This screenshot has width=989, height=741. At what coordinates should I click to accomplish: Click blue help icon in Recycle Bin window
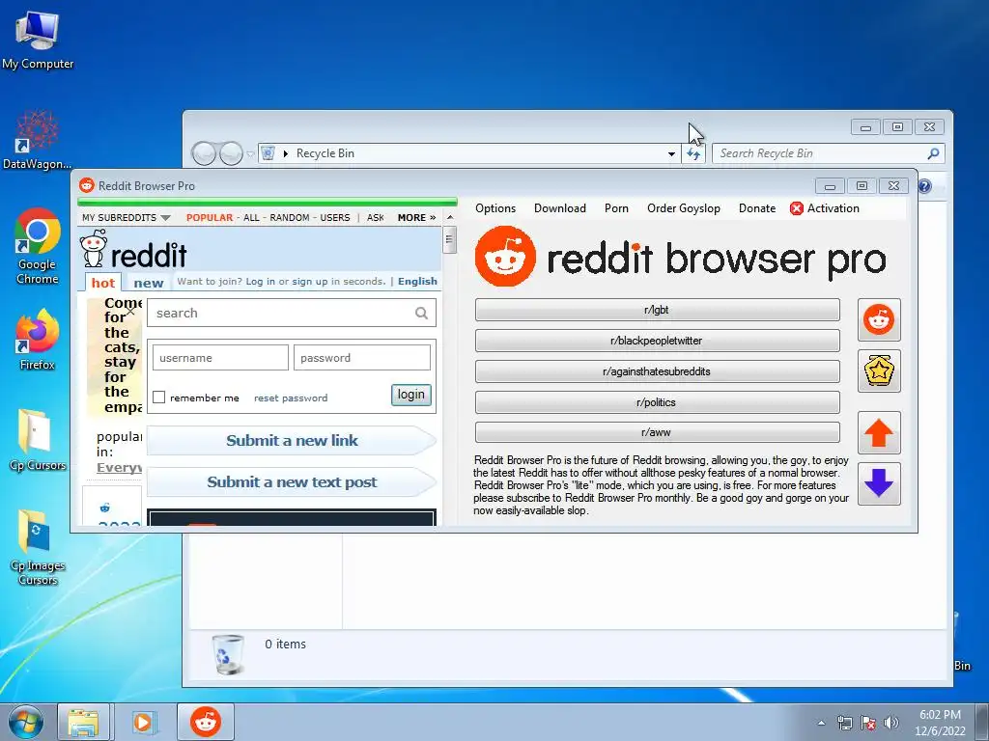pos(924,186)
